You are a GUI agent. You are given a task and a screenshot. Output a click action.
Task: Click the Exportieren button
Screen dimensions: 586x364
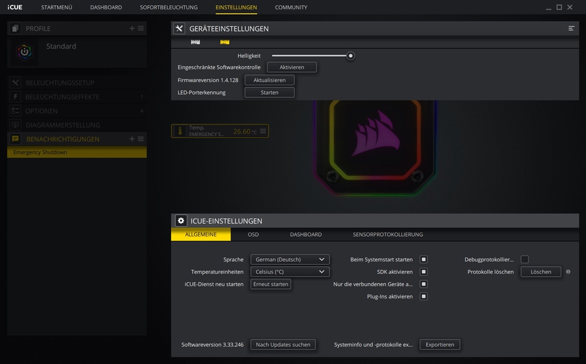point(440,345)
